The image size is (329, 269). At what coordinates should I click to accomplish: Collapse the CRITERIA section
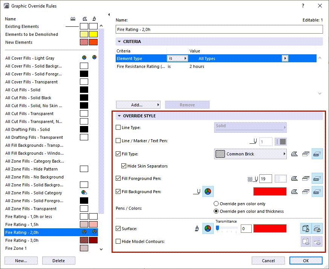119,42
